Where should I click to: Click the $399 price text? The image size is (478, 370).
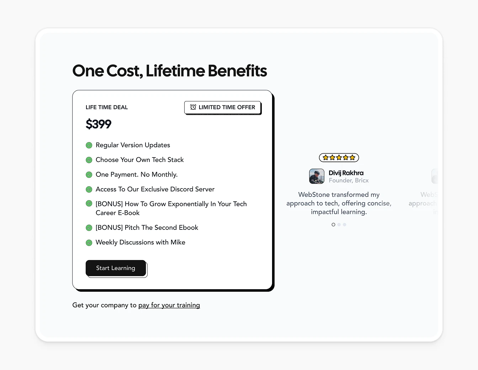[99, 124]
